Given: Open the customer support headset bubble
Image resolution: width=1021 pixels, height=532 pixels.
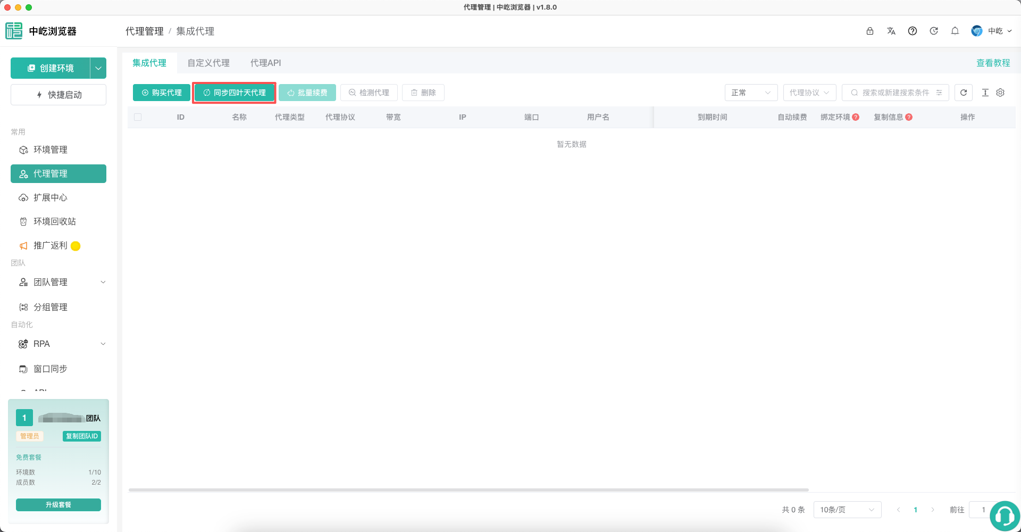Looking at the screenshot, I should [1005, 516].
